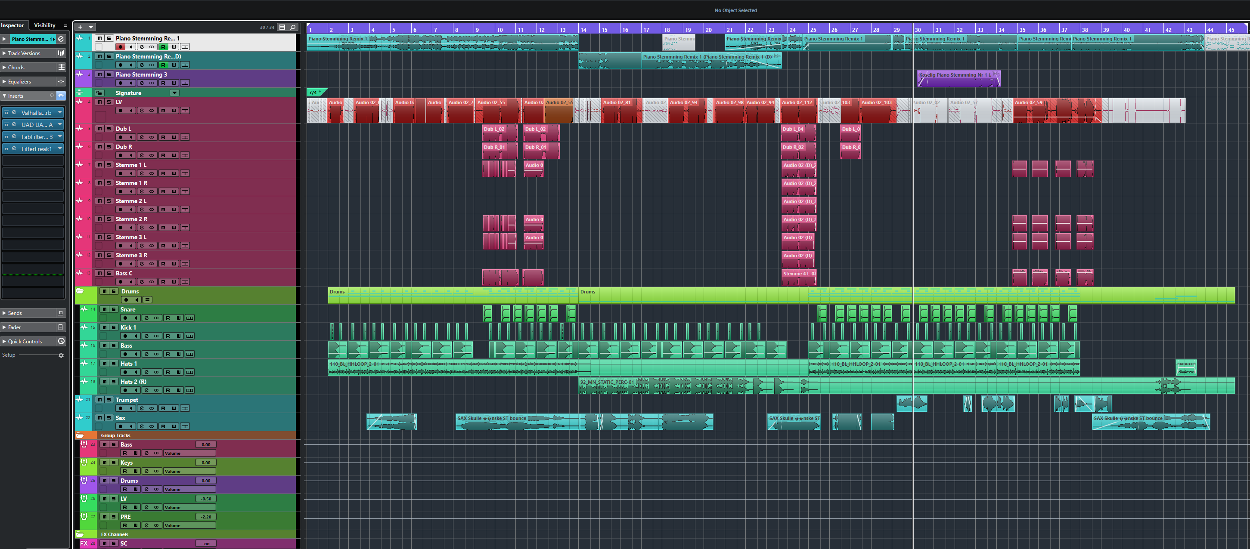This screenshot has height=549, width=1250.
Task: Open the track search magnifier icon
Action: tap(293, 27)
